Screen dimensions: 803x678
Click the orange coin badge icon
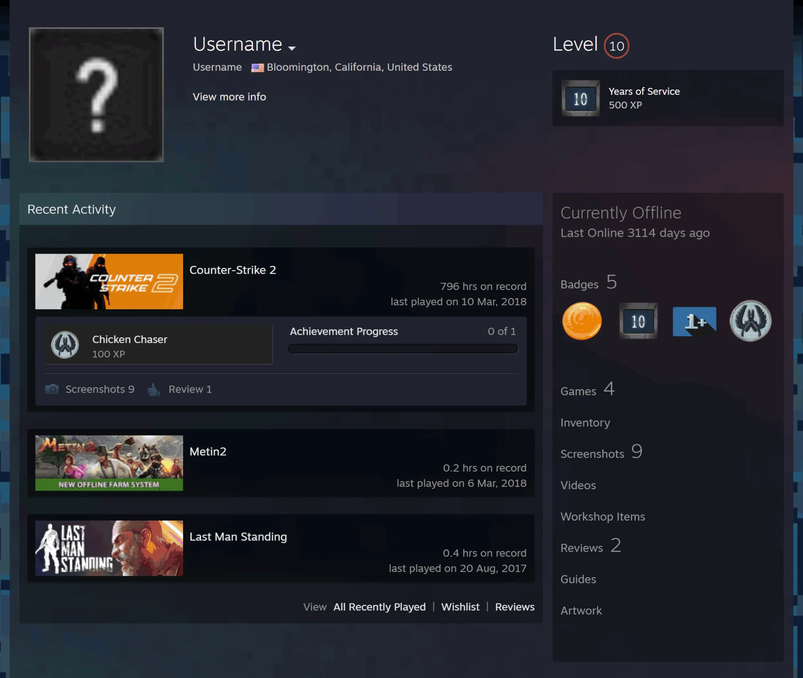click(582, 321)
